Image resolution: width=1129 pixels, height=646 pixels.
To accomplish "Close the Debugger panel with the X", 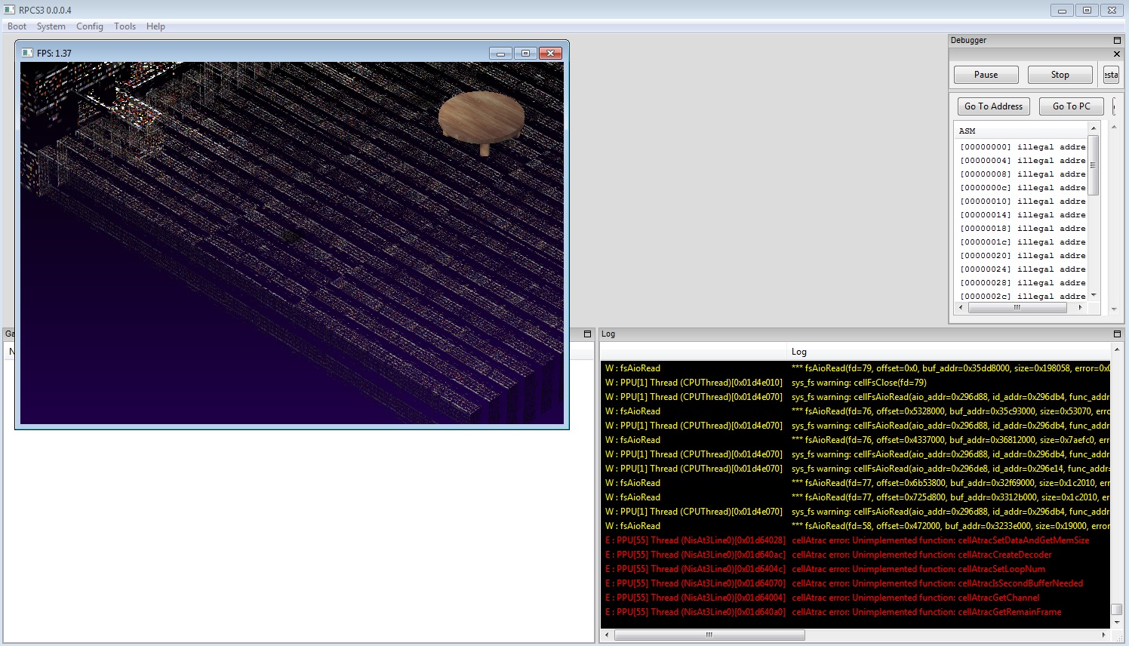I will tap(1117, 54).
